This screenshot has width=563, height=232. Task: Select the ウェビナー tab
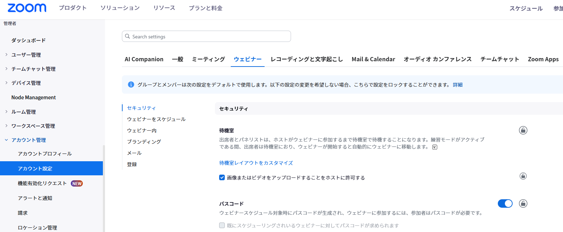point(248,59)
